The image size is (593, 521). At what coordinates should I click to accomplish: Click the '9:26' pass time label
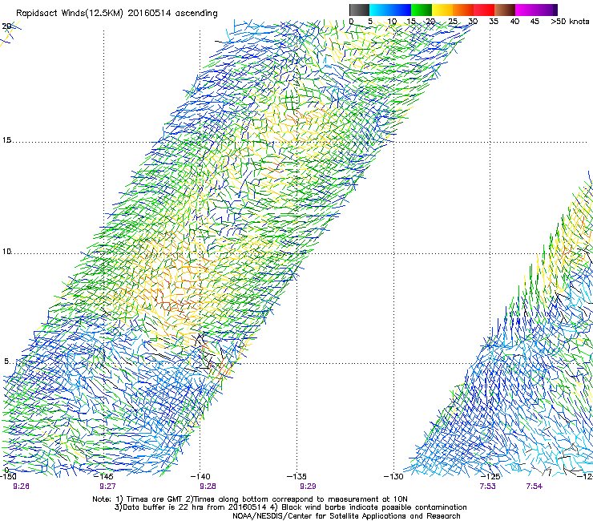pyautogui.click(x=21, y=487)
